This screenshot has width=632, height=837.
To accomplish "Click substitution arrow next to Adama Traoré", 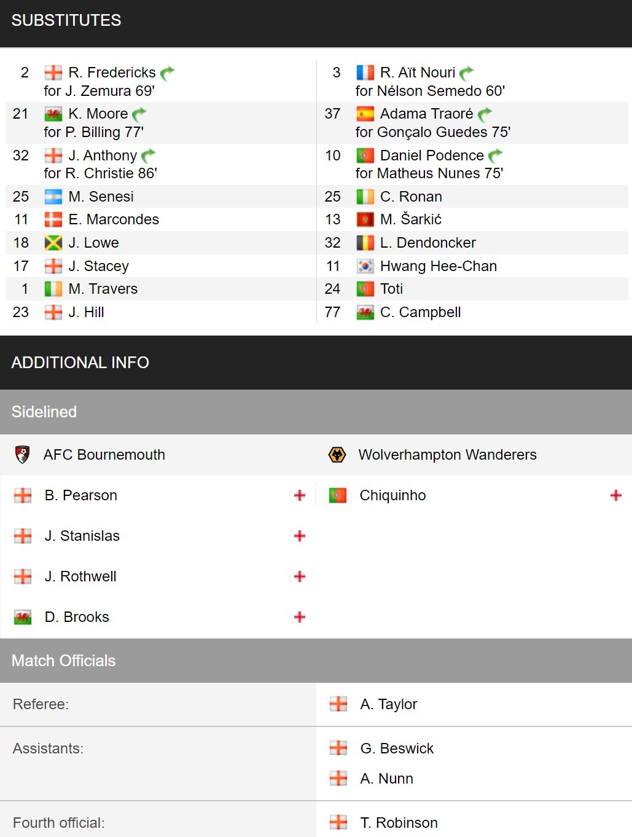I will click(x=485, y=114).
